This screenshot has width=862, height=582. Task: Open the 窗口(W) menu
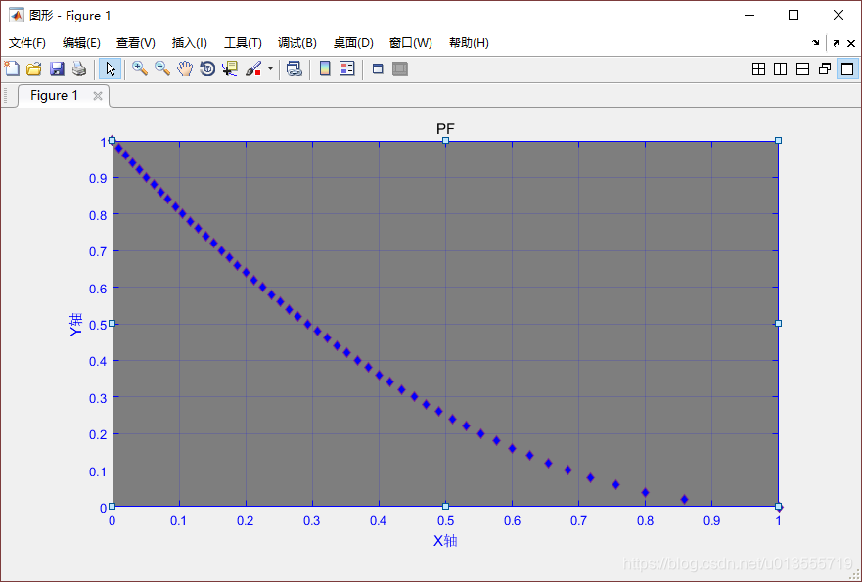[x=410, y=43]
